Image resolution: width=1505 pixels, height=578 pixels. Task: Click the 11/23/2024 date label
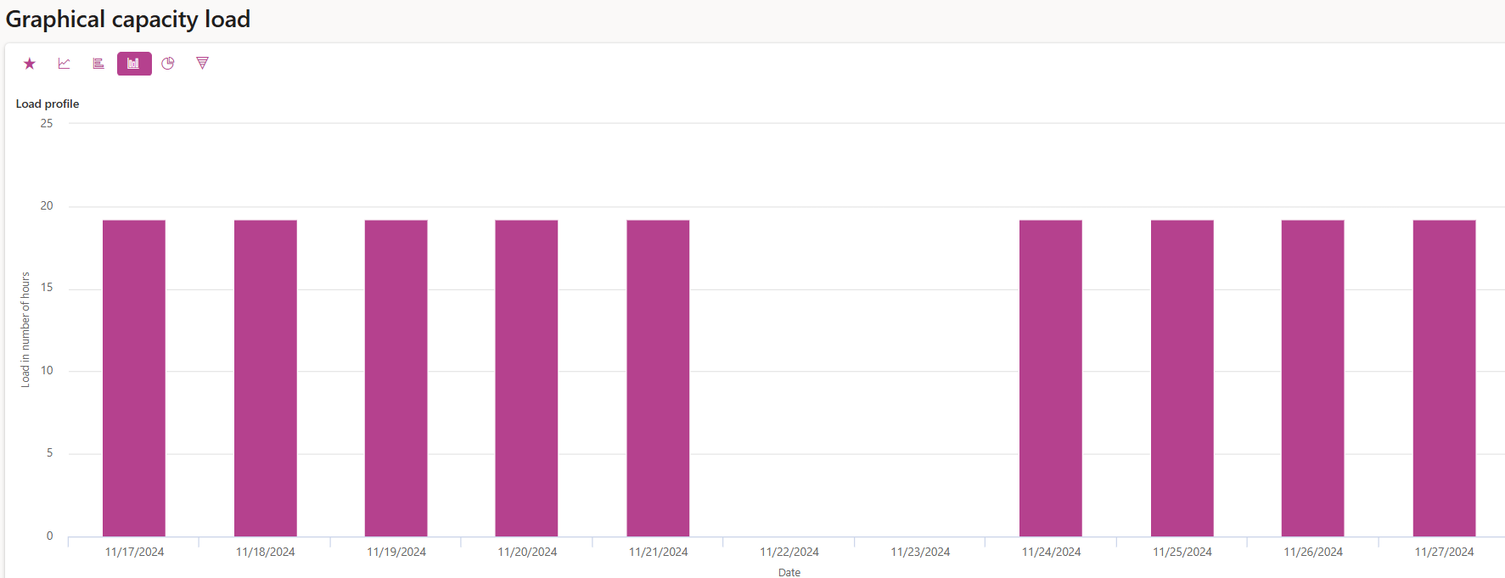[x=920, y=552]
